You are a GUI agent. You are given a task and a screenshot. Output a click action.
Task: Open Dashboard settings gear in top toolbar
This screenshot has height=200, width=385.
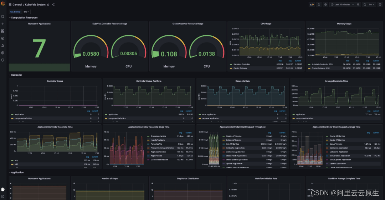(325, 5)
